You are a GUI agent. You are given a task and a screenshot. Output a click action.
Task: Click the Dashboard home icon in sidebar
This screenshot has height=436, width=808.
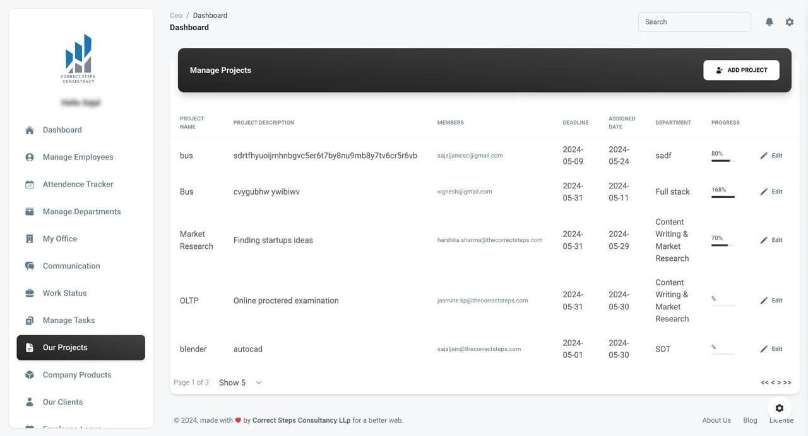pyautogui.click(x=30, y=130)
